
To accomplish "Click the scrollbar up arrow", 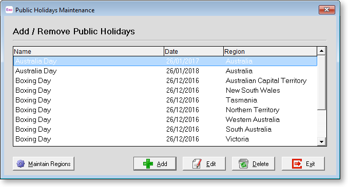I will [x=321, y=51].
